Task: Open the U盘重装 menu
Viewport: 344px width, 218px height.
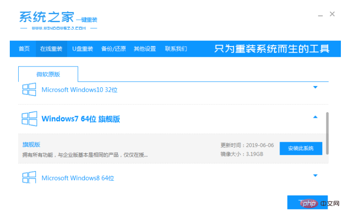Action: (x=83, y=49)
